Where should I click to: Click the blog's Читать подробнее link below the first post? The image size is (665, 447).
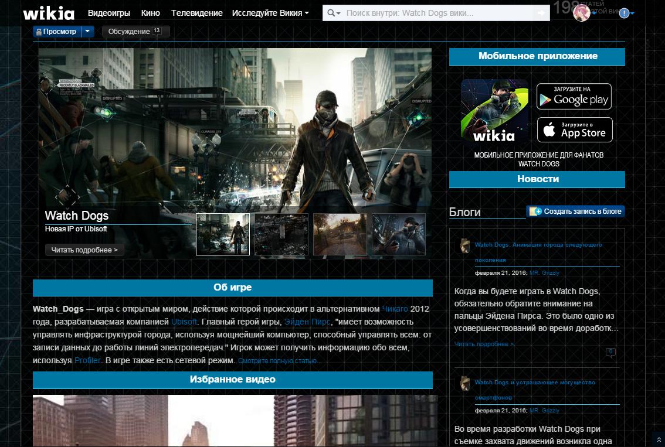[484, 344]
